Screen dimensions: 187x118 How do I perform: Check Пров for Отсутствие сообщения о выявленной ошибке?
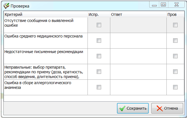[175, 25]
